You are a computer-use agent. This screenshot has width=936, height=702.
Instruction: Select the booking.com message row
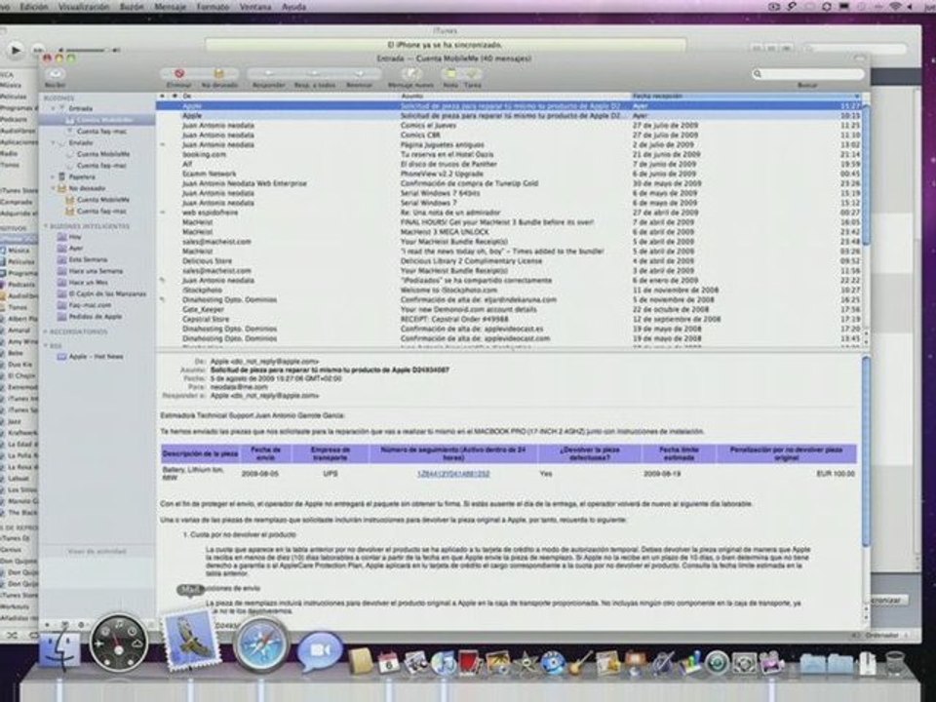pyautogui.click(x=509, y=155)
